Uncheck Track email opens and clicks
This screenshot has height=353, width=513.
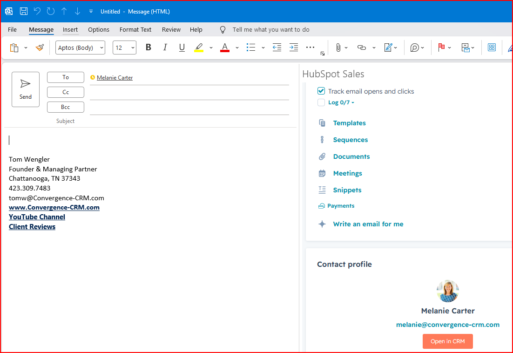(321, 91)
